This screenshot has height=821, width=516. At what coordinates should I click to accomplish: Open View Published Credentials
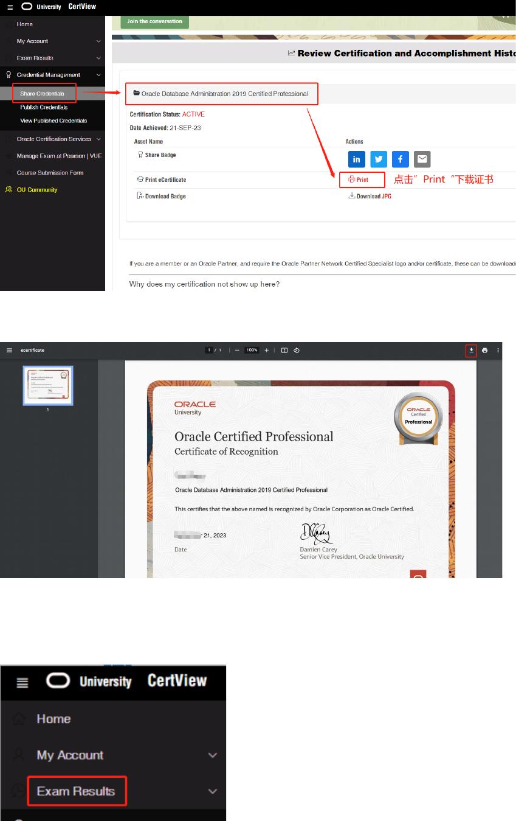tap(53, 121)
